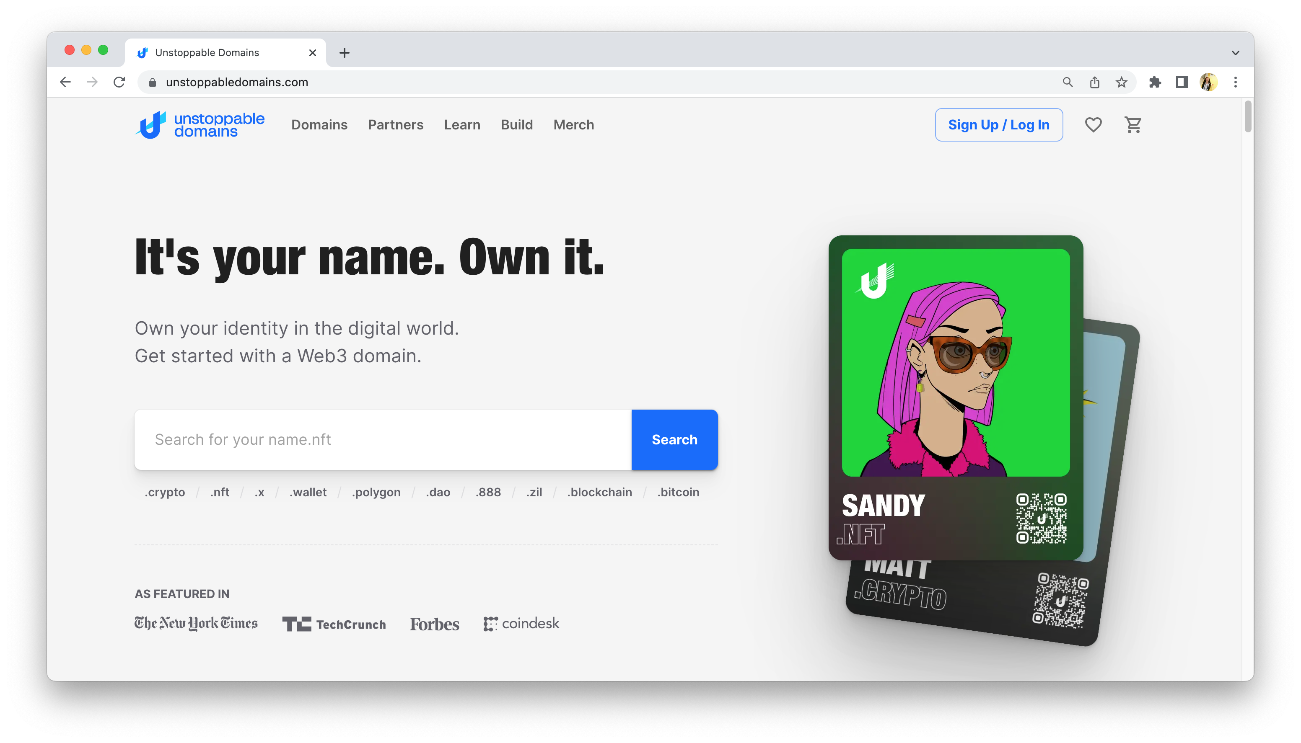Click the Sign Up / Log In button
The width and height of the screenshot is (1301, 743).
point(998,124)
